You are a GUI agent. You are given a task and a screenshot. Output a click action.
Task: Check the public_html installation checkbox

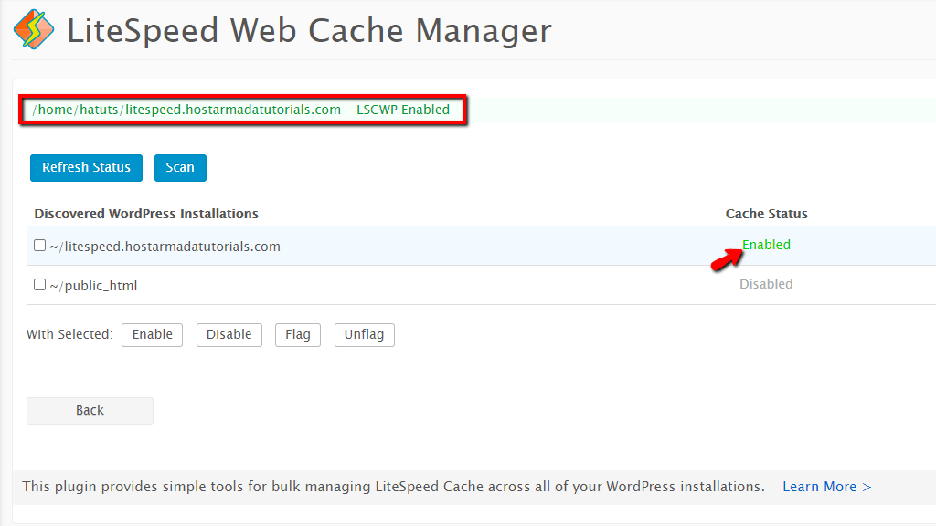pyautogui.click(x=40, y=285)
